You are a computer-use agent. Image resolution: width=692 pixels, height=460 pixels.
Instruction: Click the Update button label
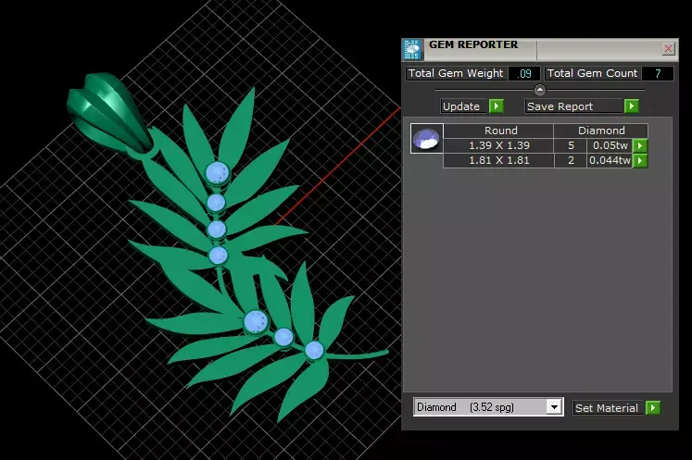[x=461, y=106]
